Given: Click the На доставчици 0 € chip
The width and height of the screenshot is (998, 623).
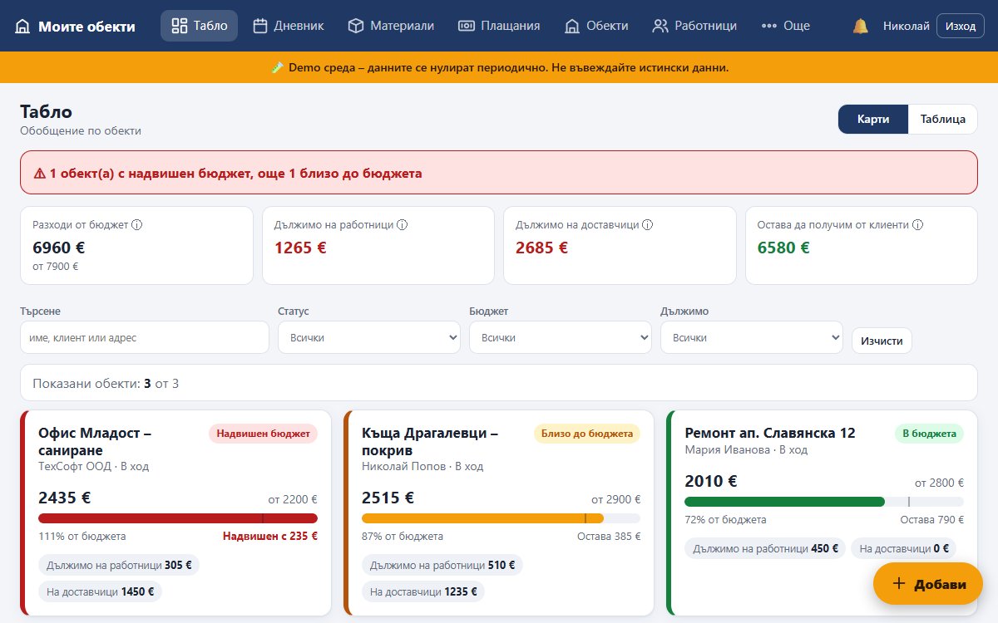Looking at the screenshot, I should click(904, 548).
